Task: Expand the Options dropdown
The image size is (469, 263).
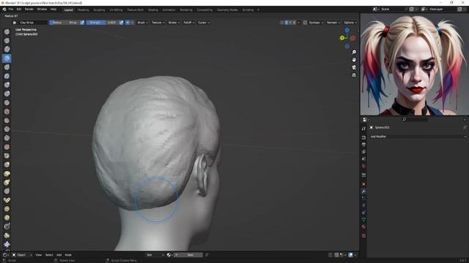Action: click(350, 23)
